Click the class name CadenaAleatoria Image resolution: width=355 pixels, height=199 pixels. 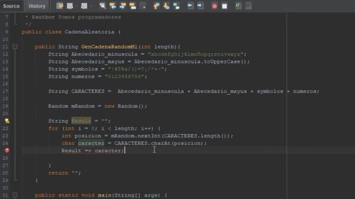coord(89,32)
